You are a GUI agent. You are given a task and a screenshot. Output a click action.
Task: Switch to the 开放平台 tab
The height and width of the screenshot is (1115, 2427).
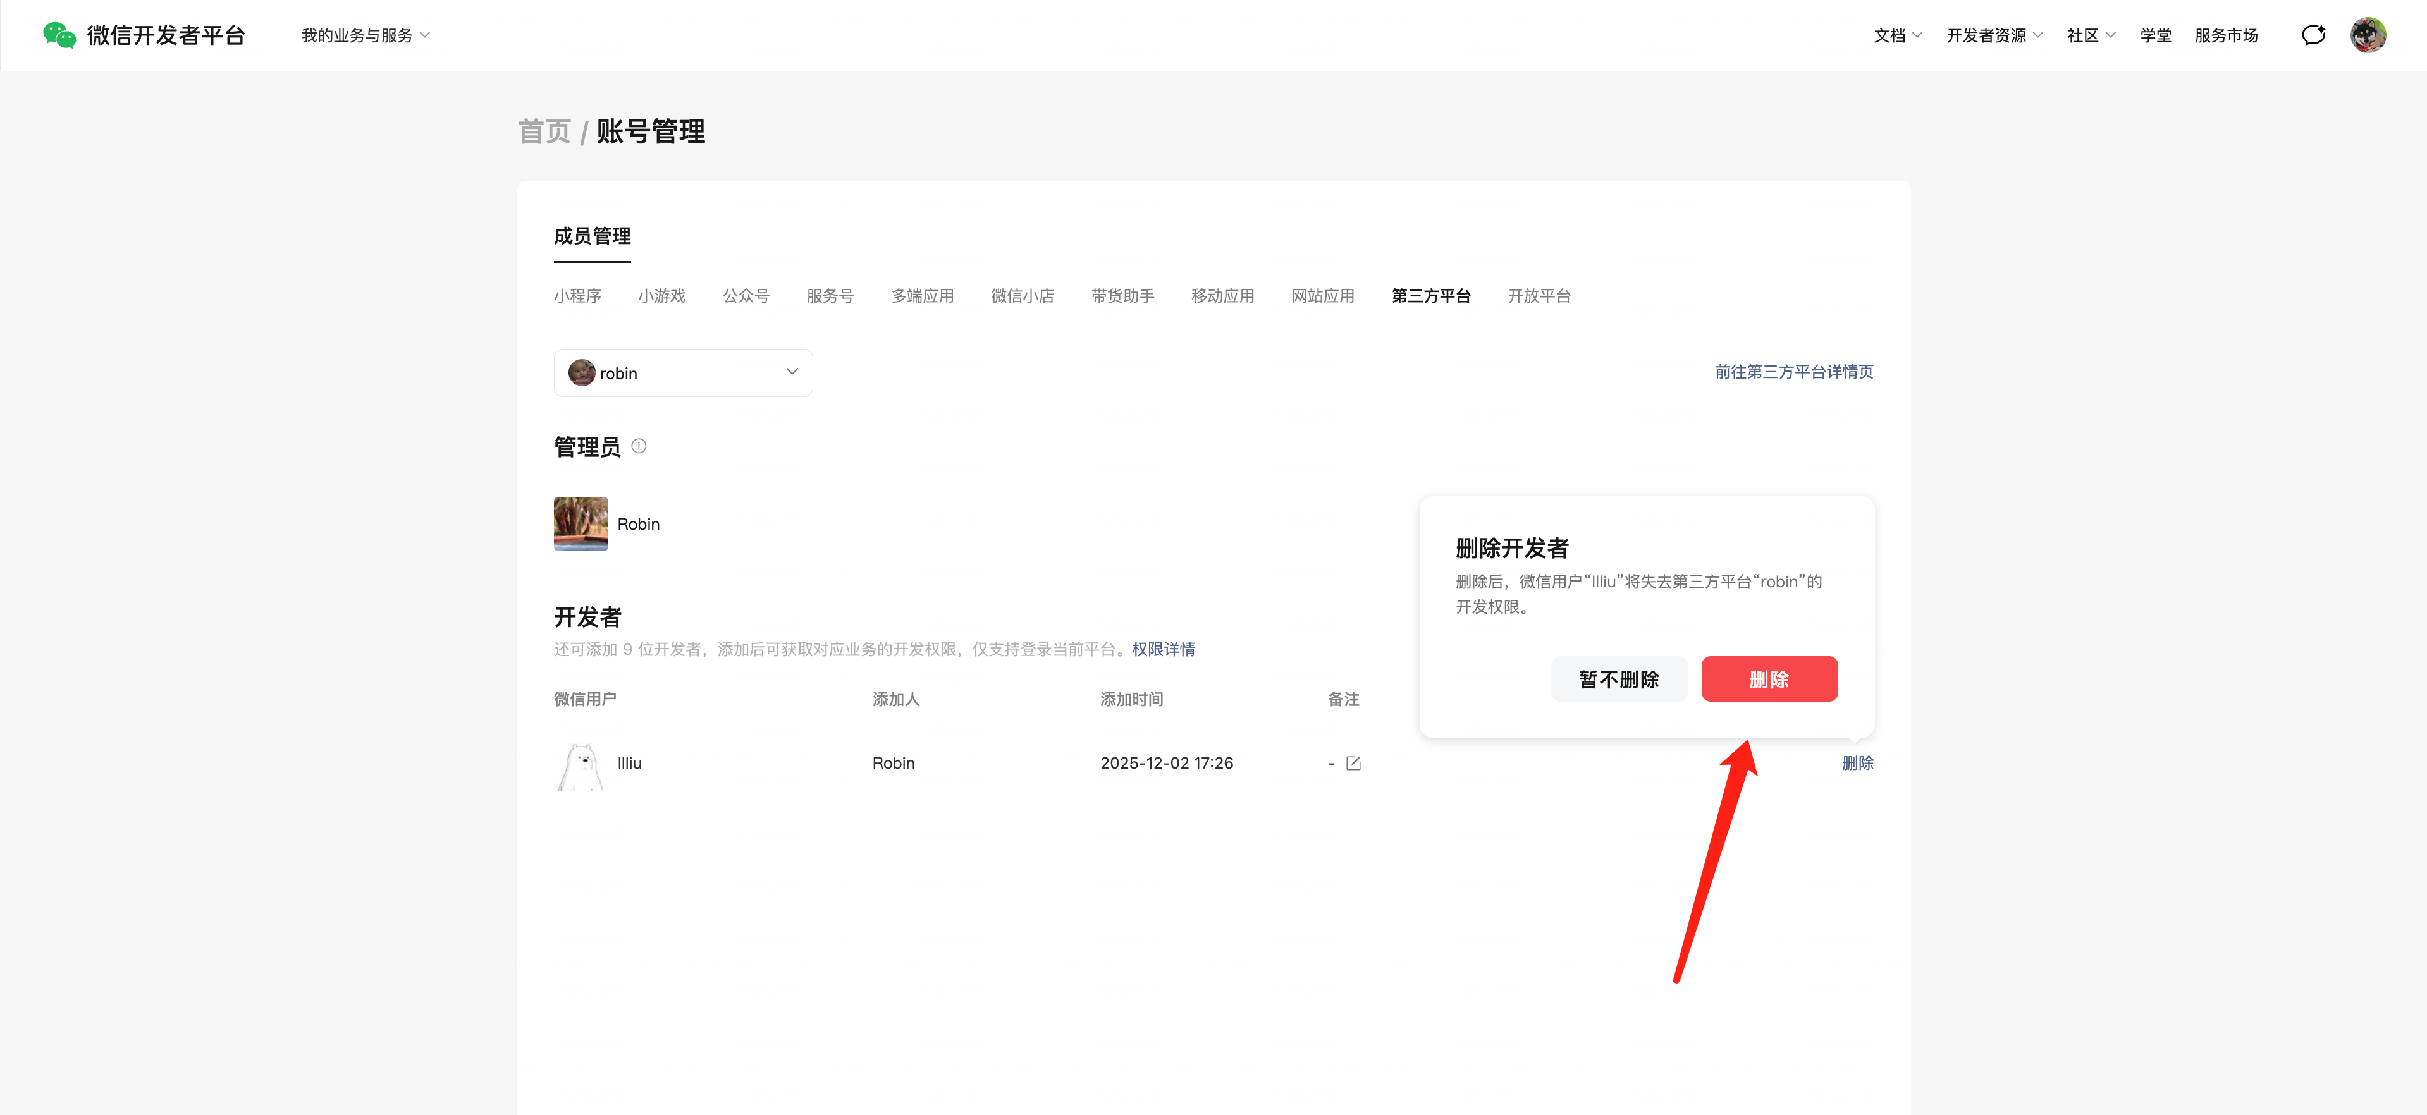pos(1539,296)
